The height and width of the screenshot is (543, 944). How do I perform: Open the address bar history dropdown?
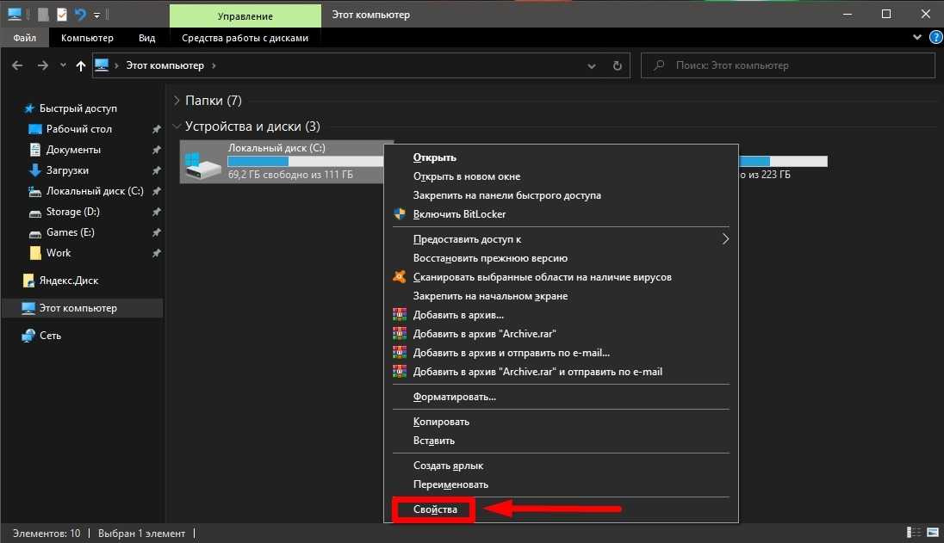[591, 65]
